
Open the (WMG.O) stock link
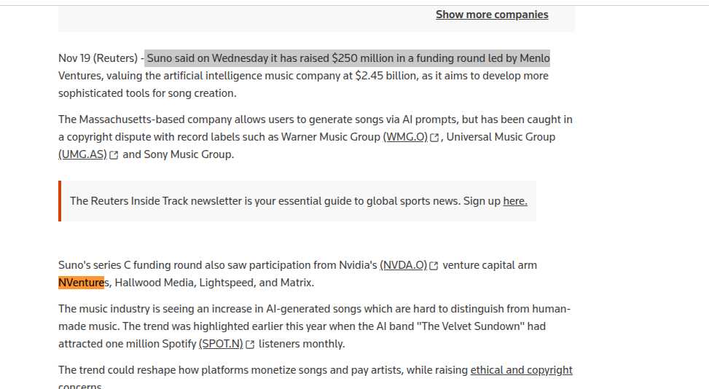coord(405,137)
